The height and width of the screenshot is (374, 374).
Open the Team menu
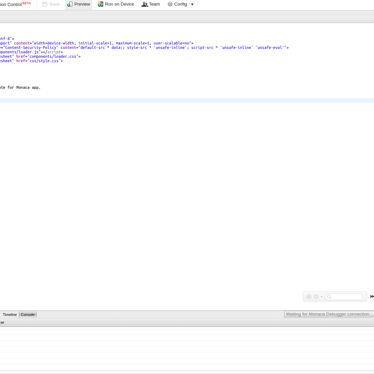(151, 4)
